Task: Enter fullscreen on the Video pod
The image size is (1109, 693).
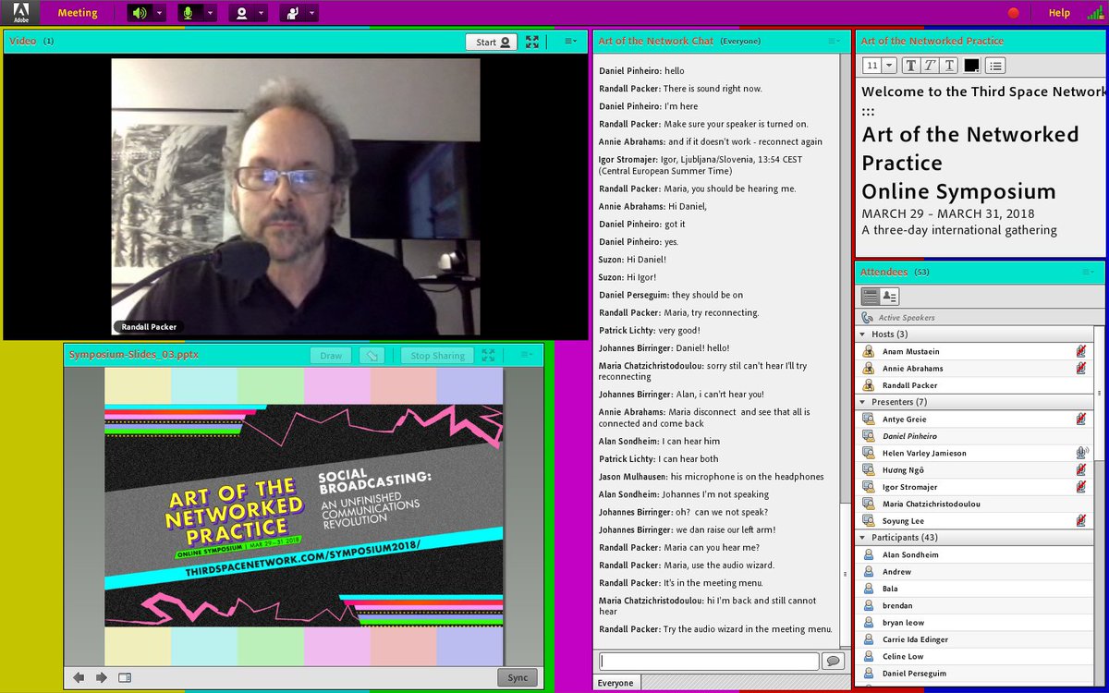Action: tap(531, 42)
